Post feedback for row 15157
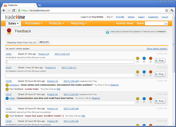The image size is (176, 127). tap(160, 74)
